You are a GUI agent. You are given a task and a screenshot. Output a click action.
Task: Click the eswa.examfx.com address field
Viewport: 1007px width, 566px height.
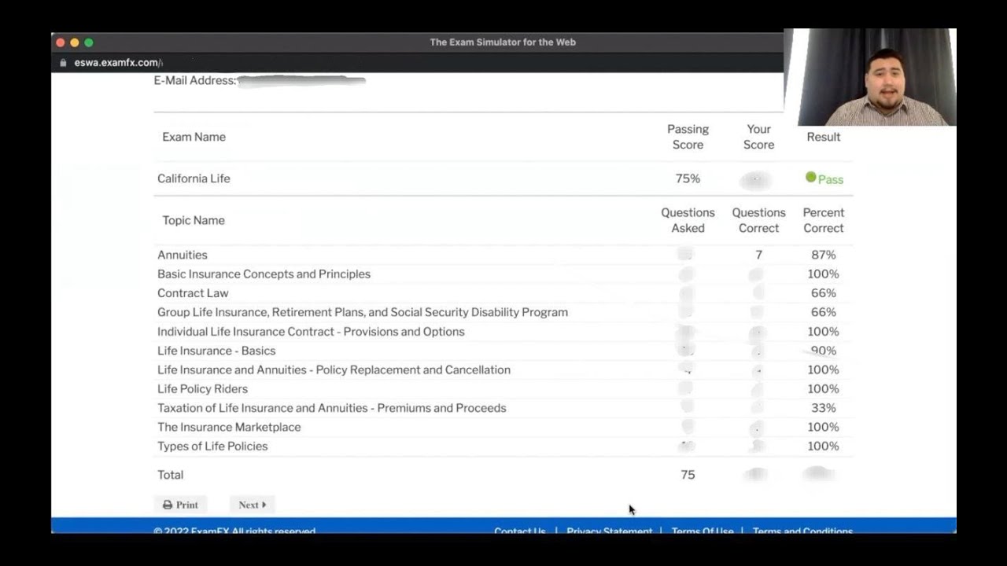point(118,63)
